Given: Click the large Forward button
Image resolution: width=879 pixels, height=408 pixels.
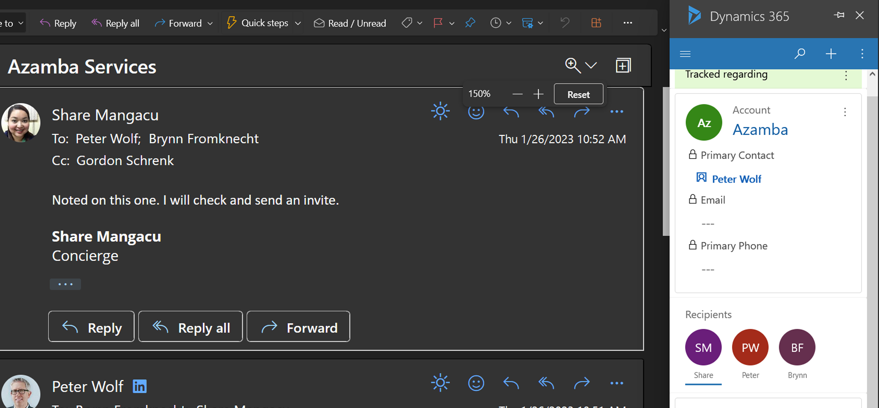Looking at the screenshot, I should tap(298, 327).
